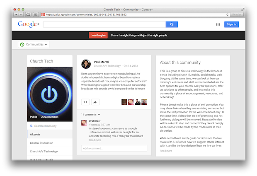Click the Public label on the cover
Image resolution: width=257 pixels, height=176 pixels.
click(x=34, y=117)
